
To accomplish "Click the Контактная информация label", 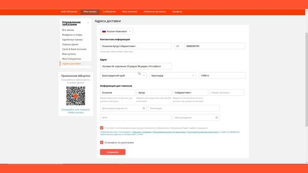I will (x=115, y=39).
